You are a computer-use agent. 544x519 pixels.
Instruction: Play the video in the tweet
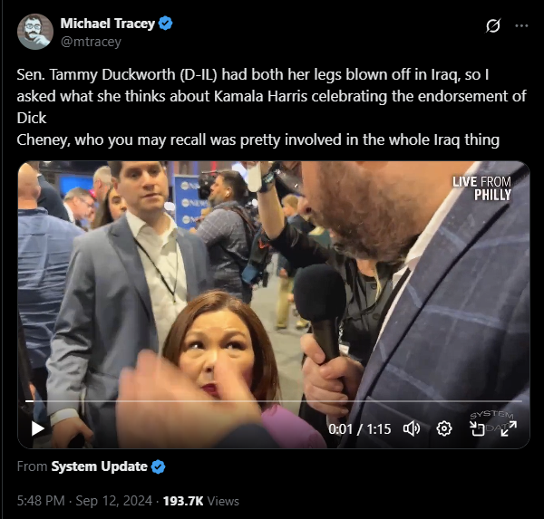[x=37, y=428]
